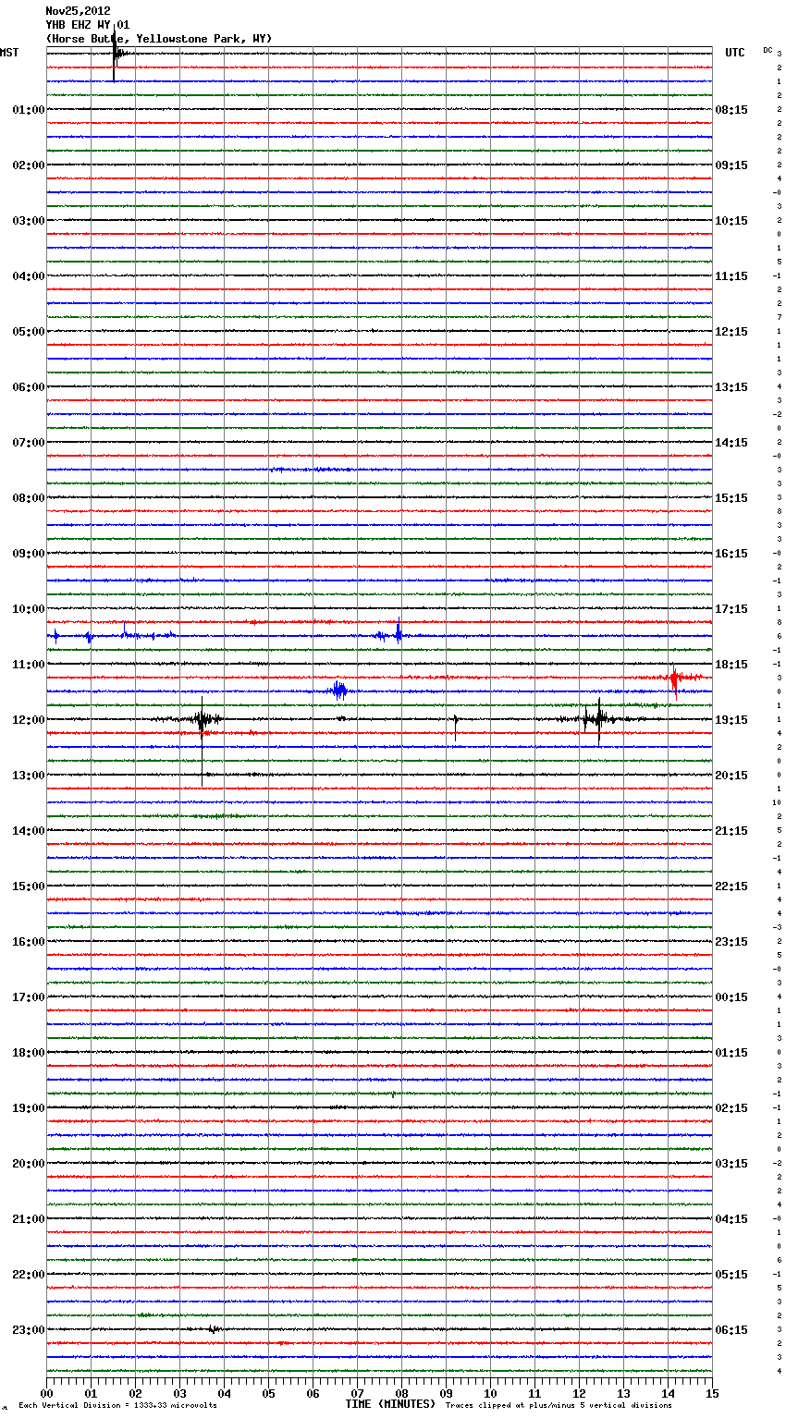786x1418 pixels.
Task: Click the "10:15" UTC time label
Action: tap(731, 221)
